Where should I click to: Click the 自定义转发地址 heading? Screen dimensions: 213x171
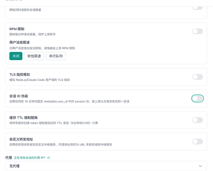click(x=21, y=139)
